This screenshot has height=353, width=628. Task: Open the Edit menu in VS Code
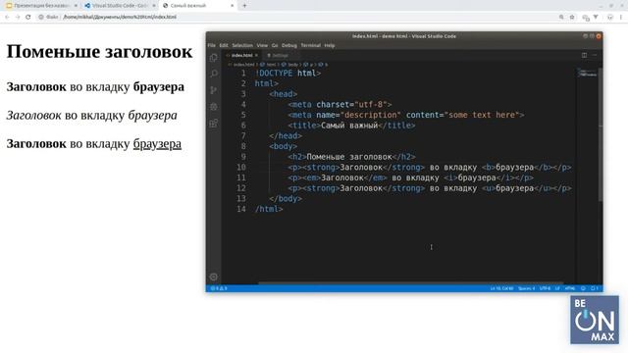tap(224, 45)
